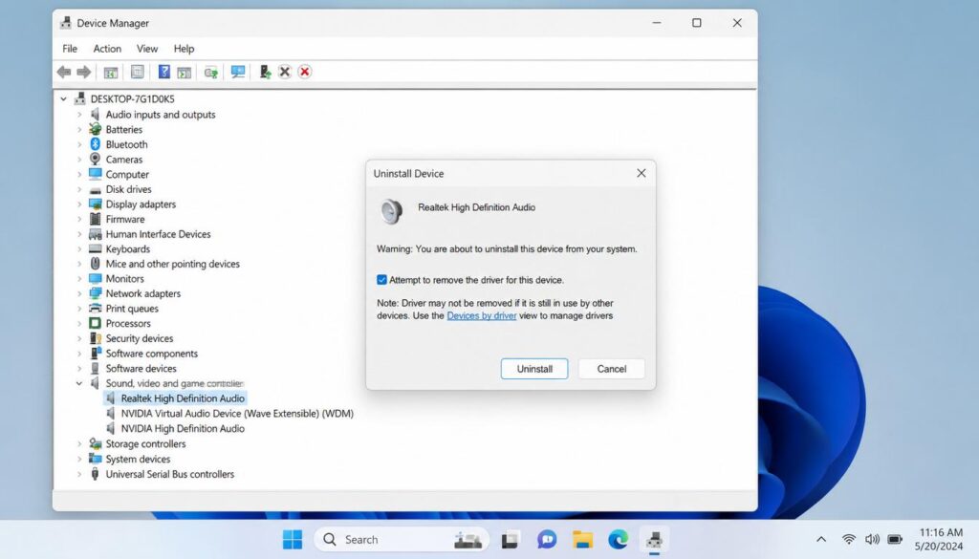Image resolution: width=979 pixels, height=559 pixels.
Task: Select the Software devices row
Action: click(x=141, y=368)
